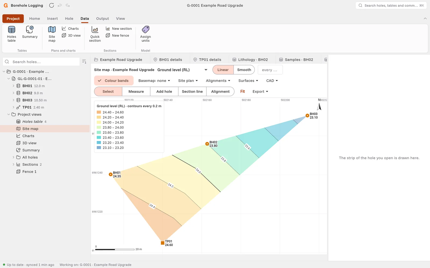
Task: Click New section in the ribbon
Action: pos(119,29)
